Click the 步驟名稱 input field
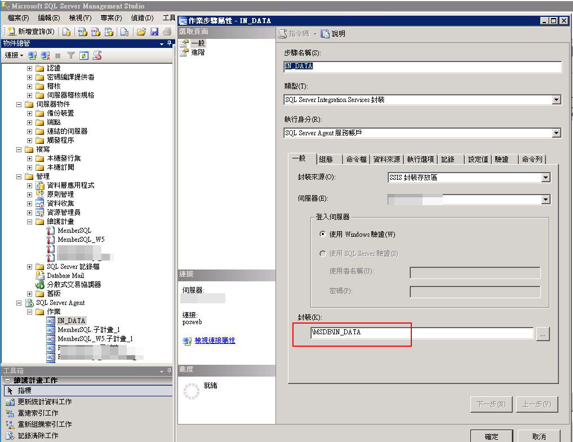 pyautogui.click(x=423, y=67)
